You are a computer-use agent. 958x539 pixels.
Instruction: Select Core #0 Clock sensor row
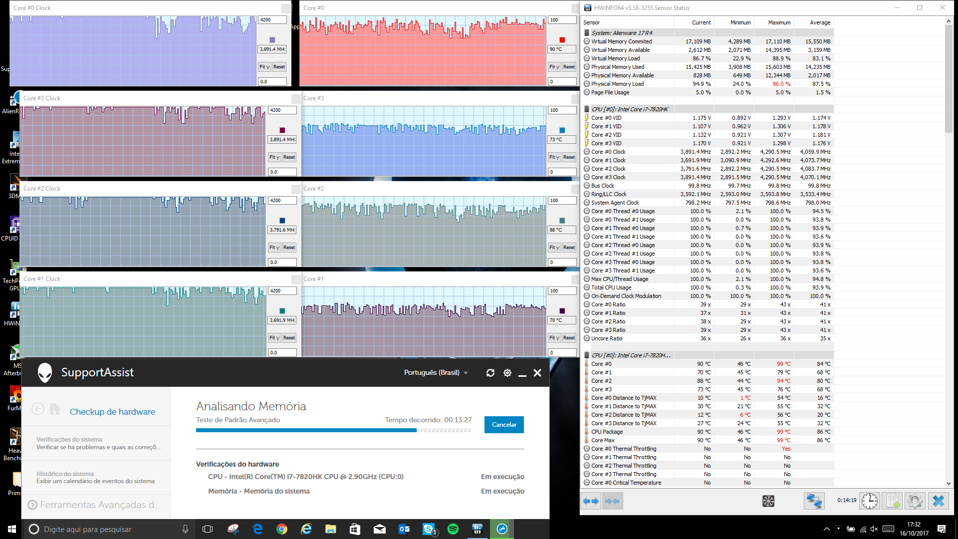(x=708, y=152)
